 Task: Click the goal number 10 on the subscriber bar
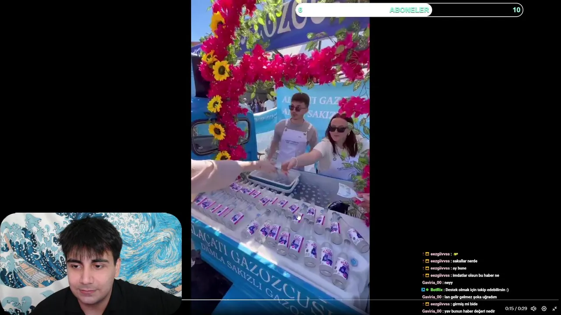(516, 10)
